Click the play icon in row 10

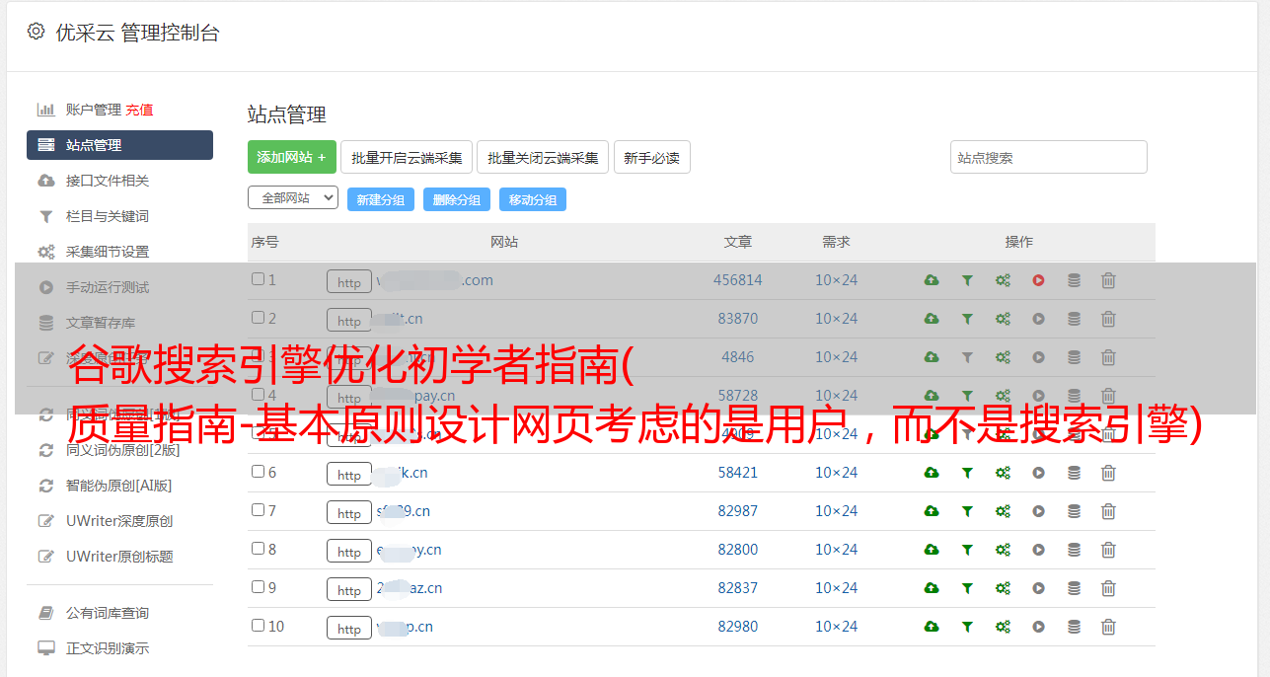click(x=1038, y=627)
